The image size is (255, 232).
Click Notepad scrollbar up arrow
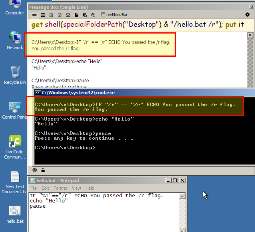coord(182,196)
